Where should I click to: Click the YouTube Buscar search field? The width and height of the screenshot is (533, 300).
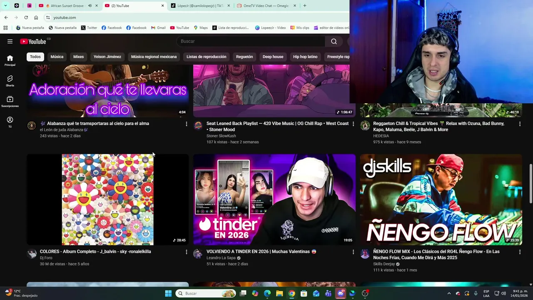pyautogui.click(x=251, y=41)
